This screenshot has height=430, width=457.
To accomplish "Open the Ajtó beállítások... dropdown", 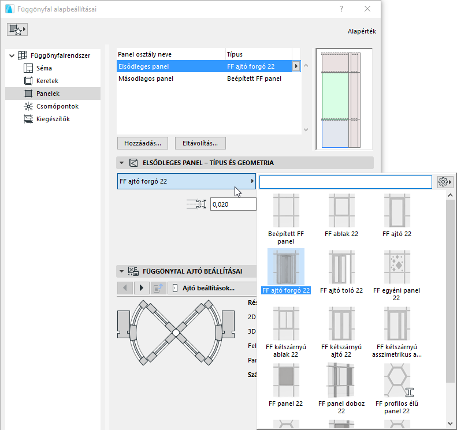I will pos(212,288).
